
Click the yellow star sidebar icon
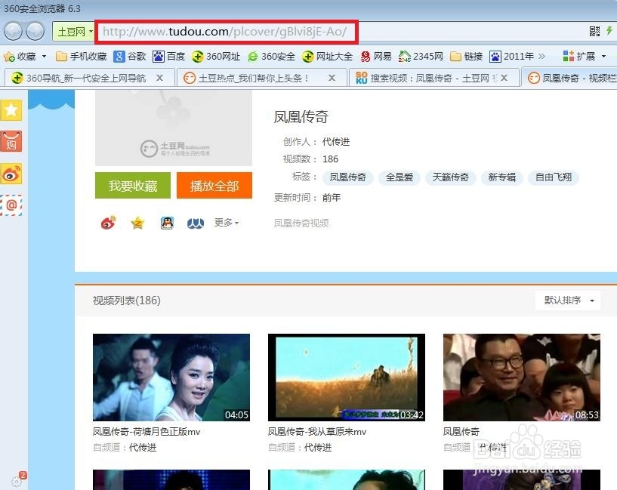tap(11, 109)
